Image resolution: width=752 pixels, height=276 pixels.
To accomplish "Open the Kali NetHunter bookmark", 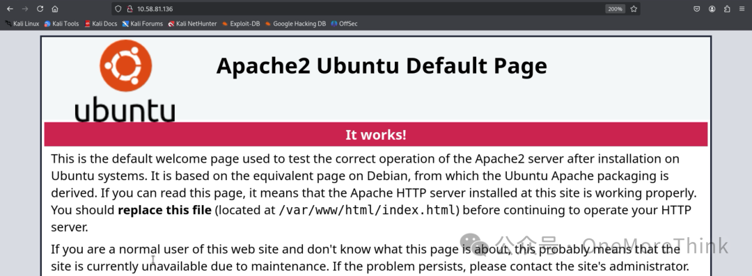I will coord(192,24).
